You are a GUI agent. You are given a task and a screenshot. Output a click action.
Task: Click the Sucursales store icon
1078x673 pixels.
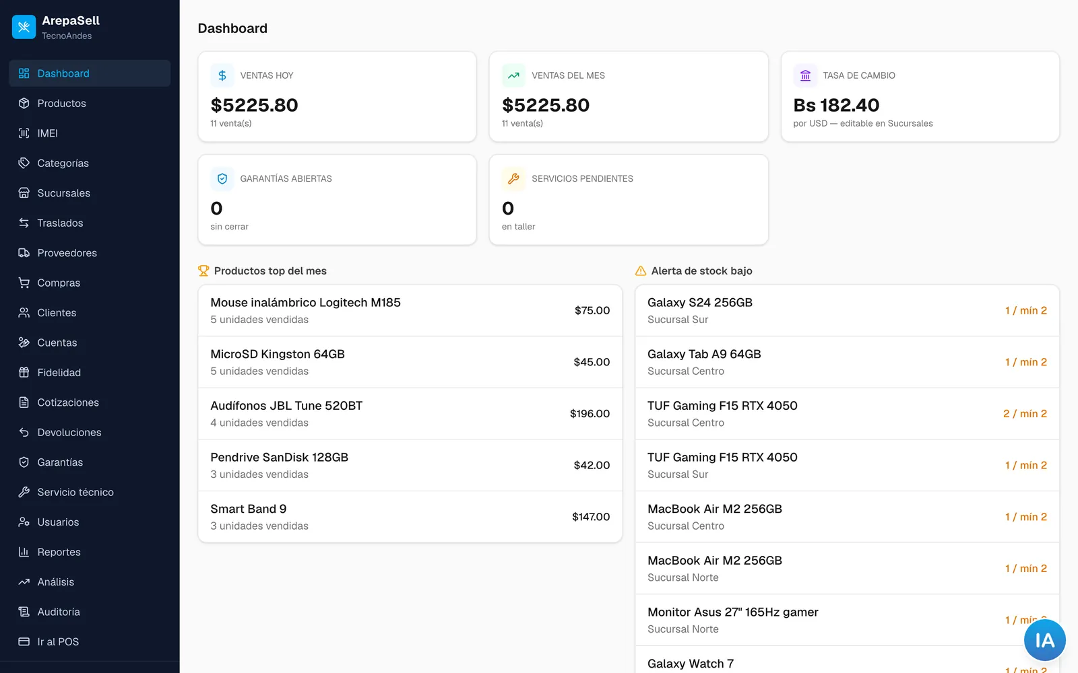24,193
